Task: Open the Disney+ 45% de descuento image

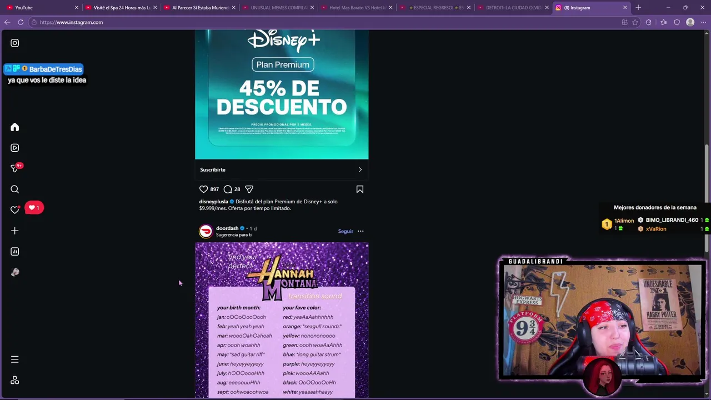Action: (282, 94)
